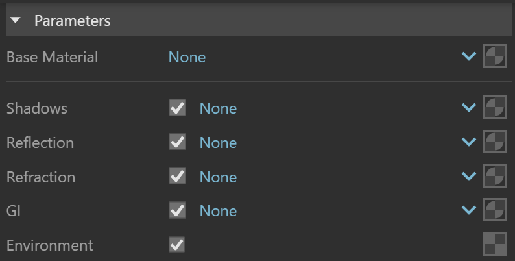Open Base Material texture slot icon
The height and width of the screenshot is (261, 515).
[495, 56]
